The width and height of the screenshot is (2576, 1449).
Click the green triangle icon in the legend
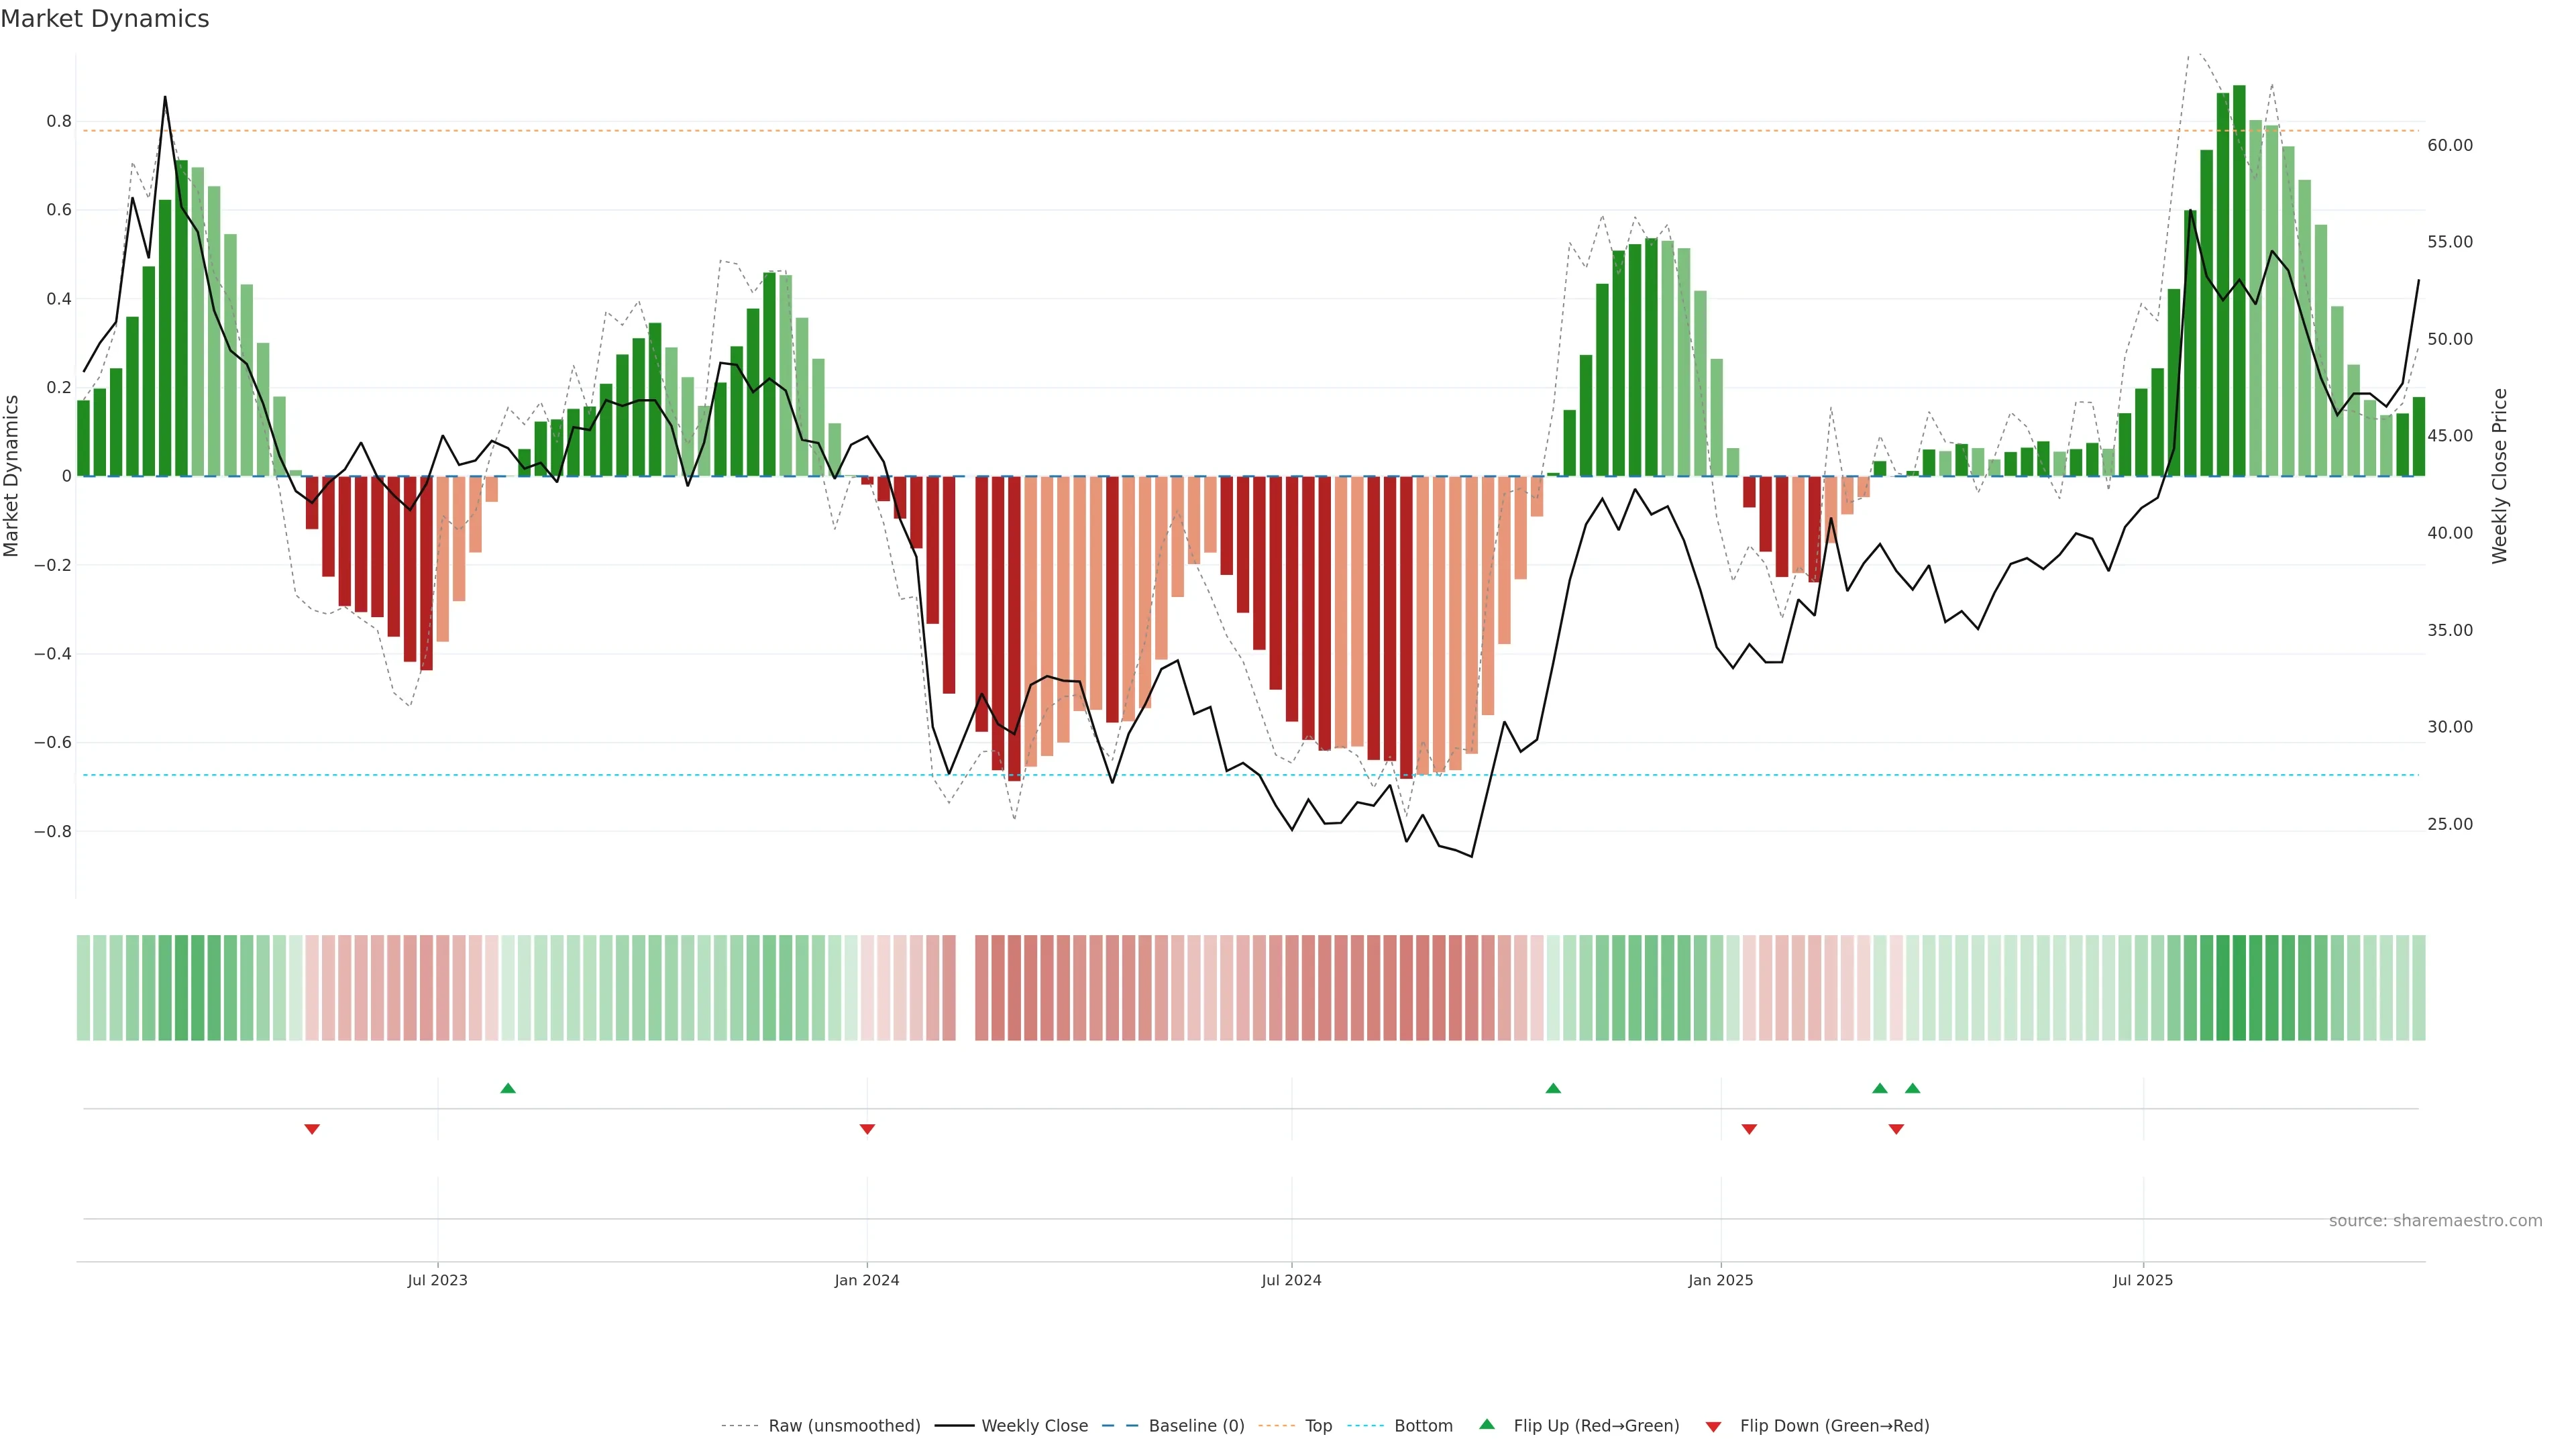point(1487,1424)
